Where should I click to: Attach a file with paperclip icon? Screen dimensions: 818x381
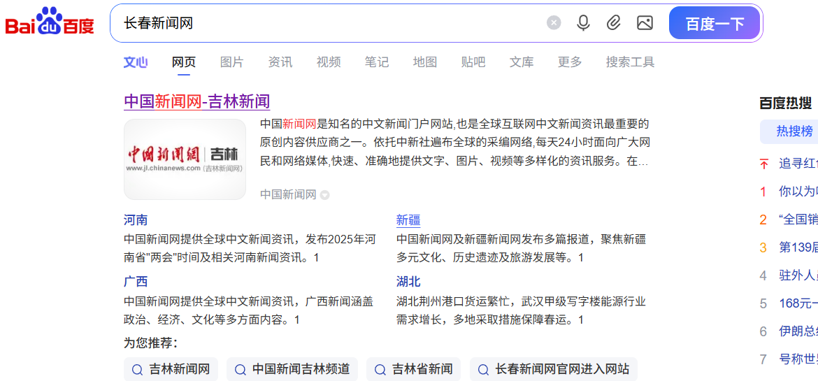pyautogui.click(x=614, y=23)
